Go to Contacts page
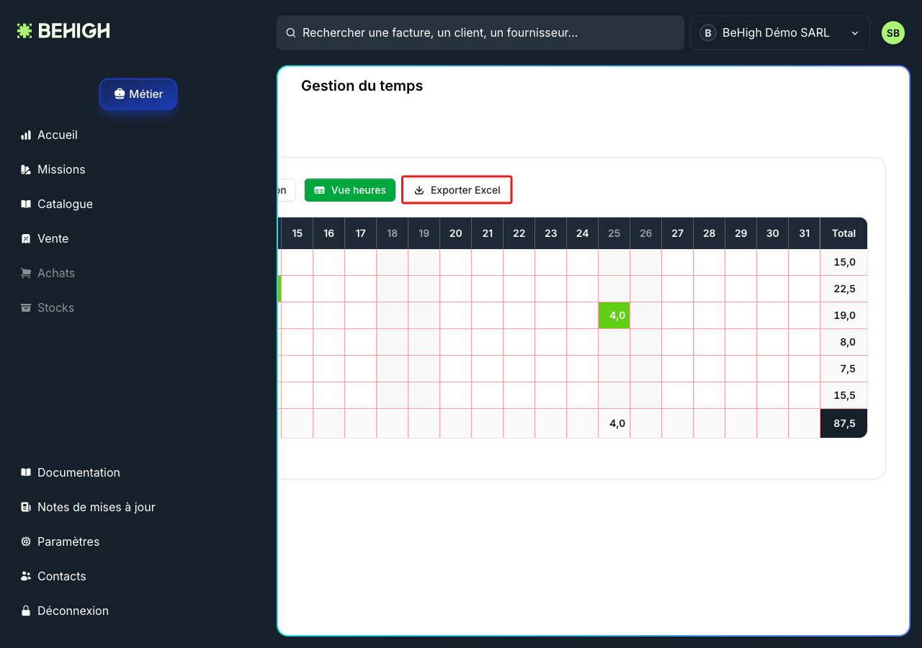 tap(61, 576)
